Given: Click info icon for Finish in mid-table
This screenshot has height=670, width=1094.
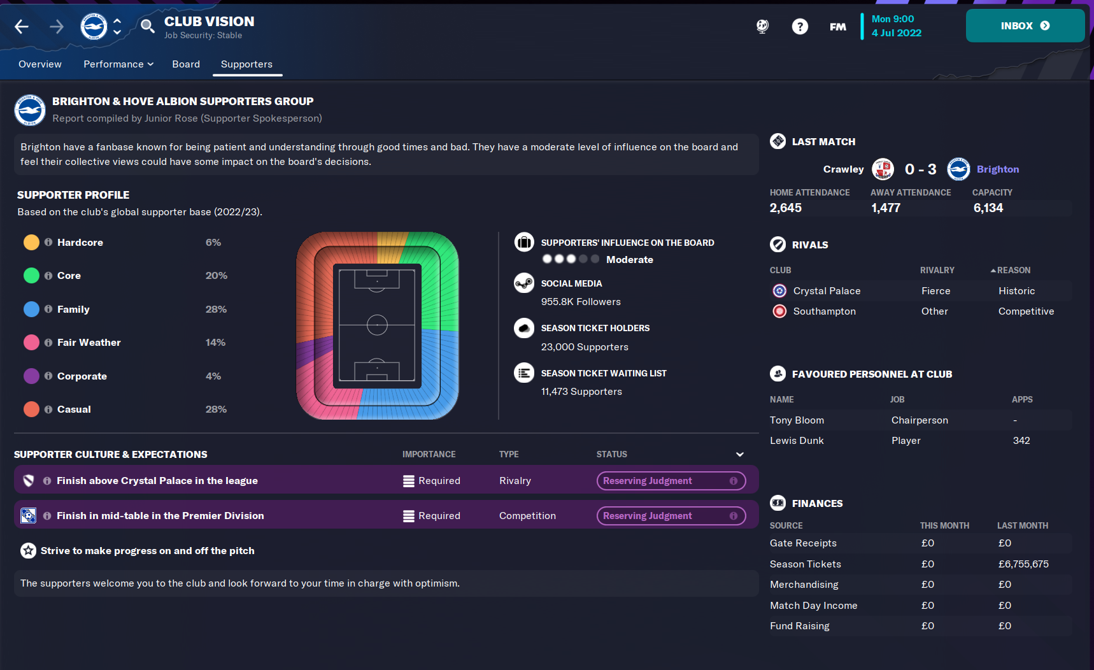Looking at the screenshot, I should point(47,516).
